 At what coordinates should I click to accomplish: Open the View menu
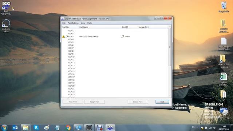coord(83,23)
